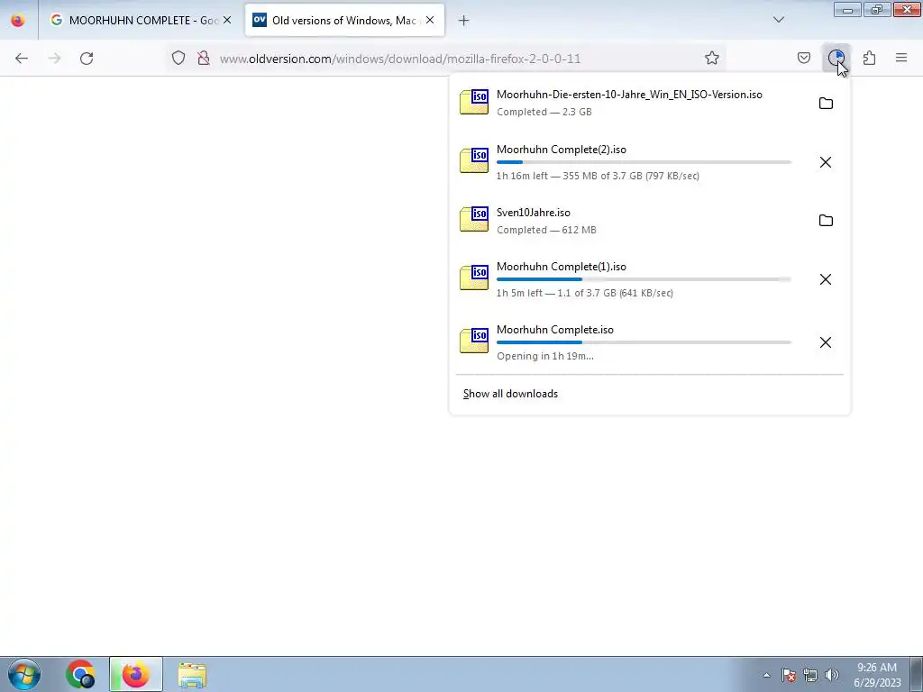Open a new tab with the plus button
This screenshot has width=923, height=692.
(463, 21)
